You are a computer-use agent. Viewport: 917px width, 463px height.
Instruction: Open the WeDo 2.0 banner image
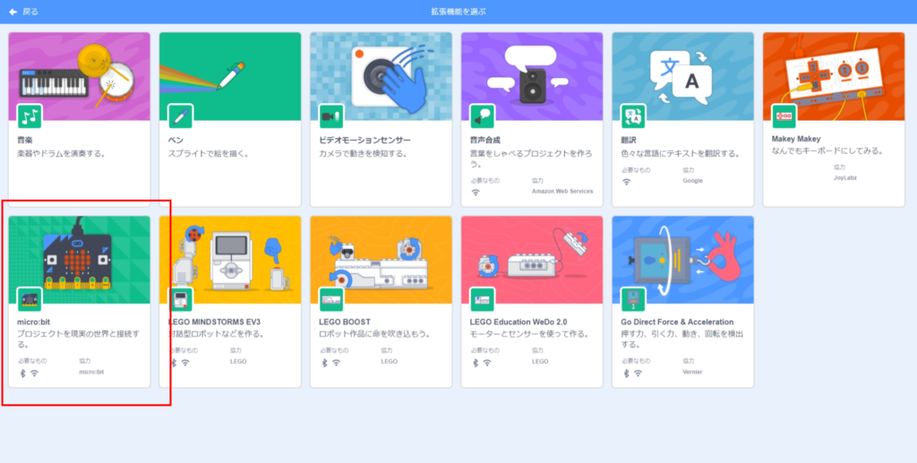coord(532,260)
